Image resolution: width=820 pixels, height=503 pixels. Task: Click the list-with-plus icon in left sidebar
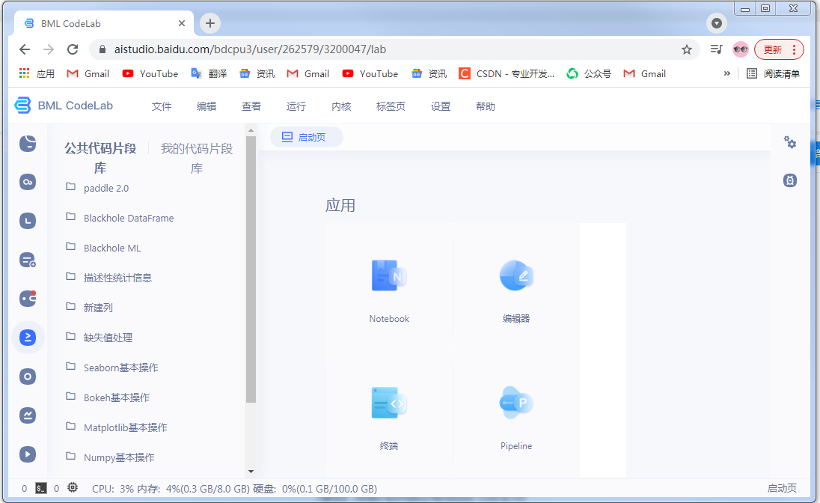point(28,260)
